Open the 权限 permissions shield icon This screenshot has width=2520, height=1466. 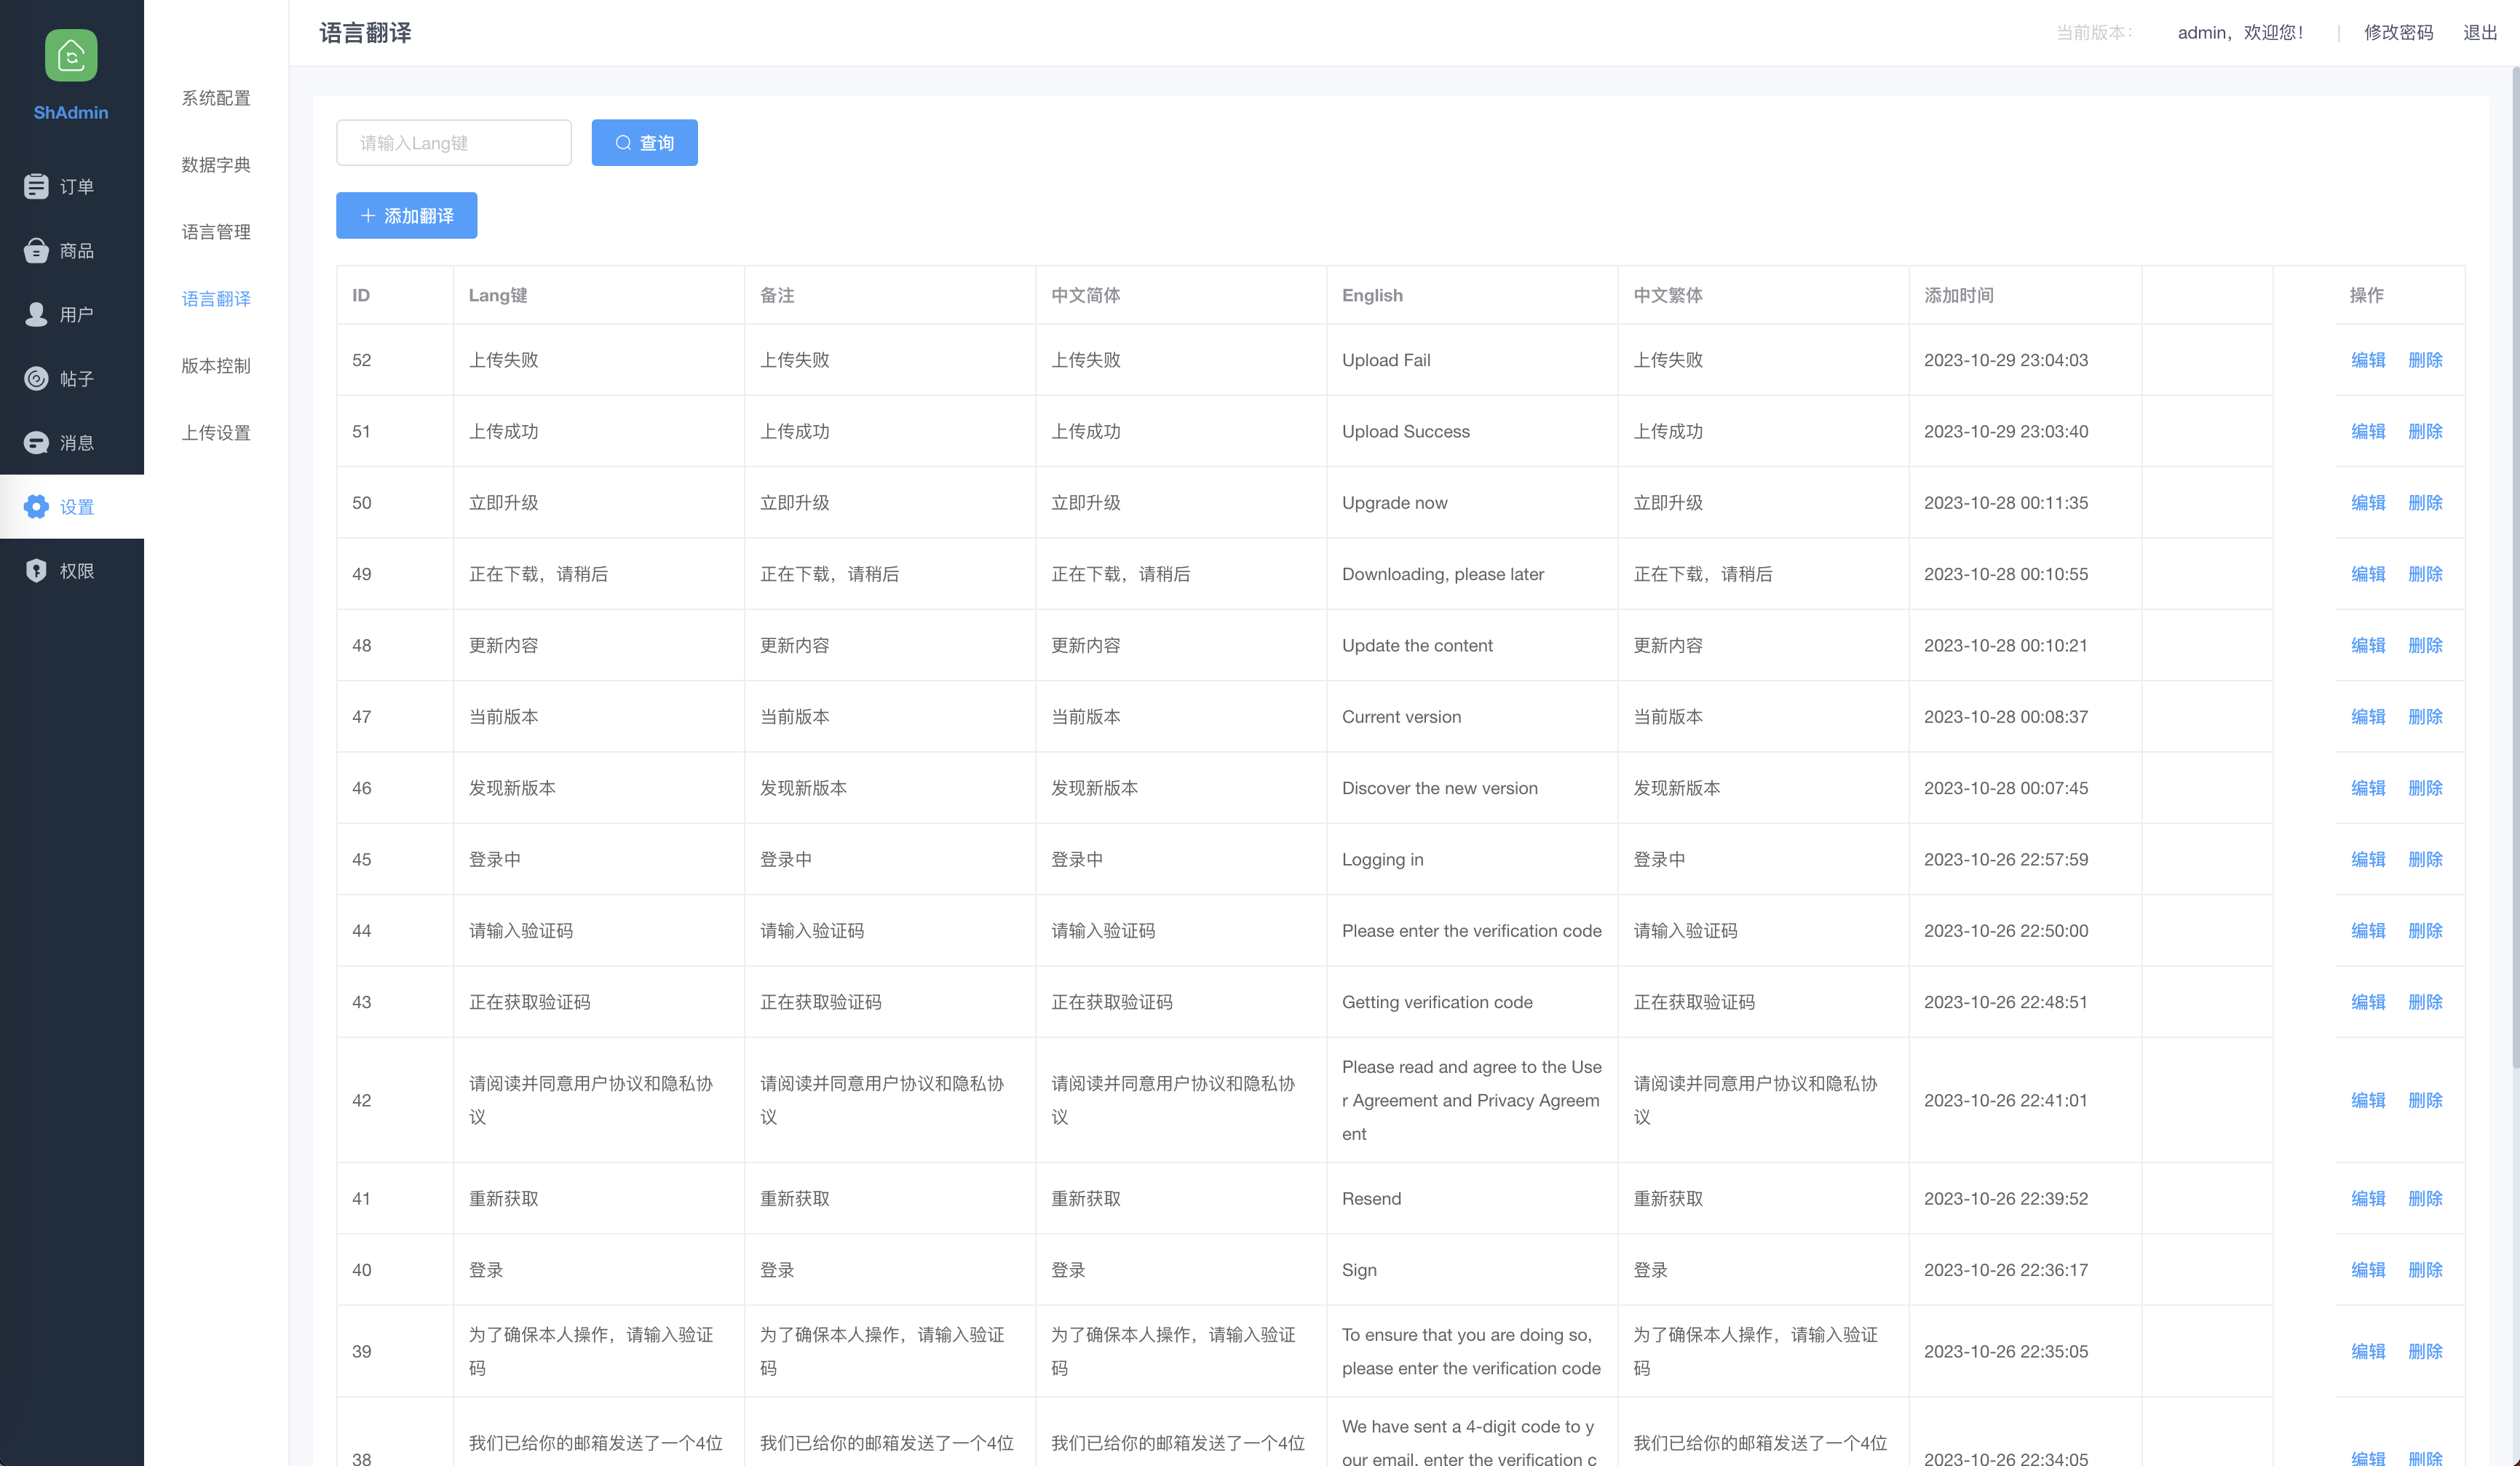coord(36,570)
